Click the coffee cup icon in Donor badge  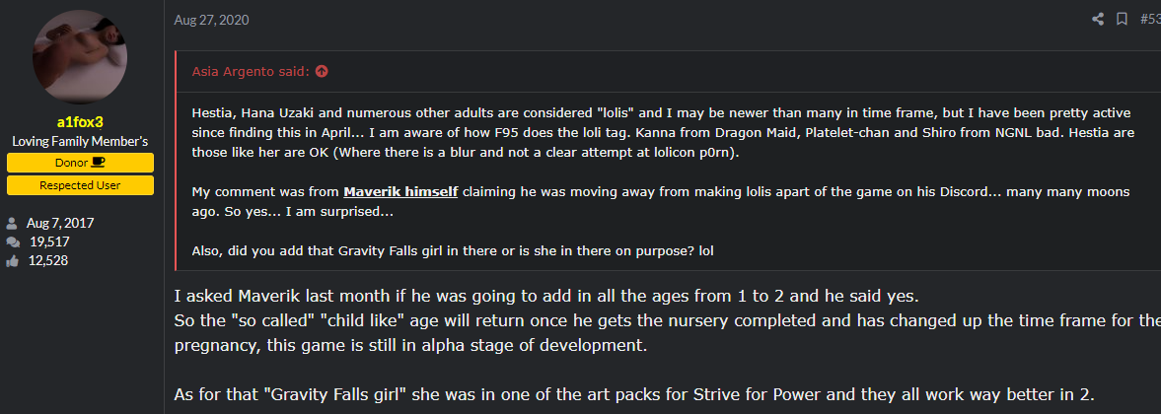(x=99, y=163)
